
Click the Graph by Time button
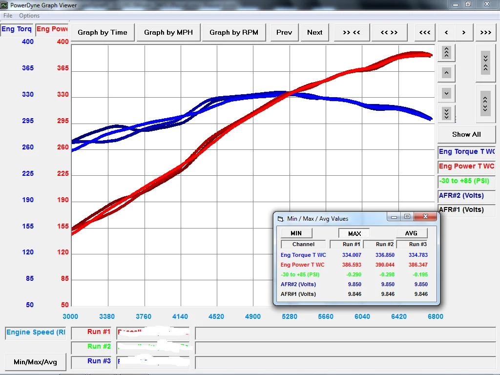103,32
